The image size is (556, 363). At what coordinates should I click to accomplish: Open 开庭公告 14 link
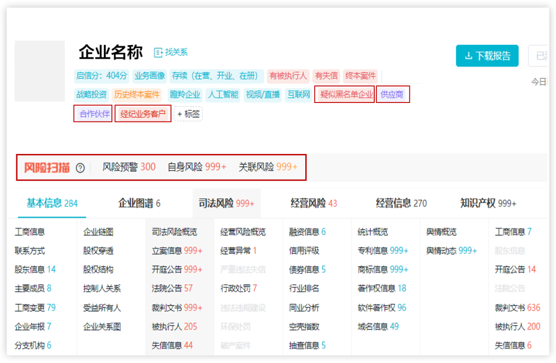pyautogui.click(x=515, y=269)
